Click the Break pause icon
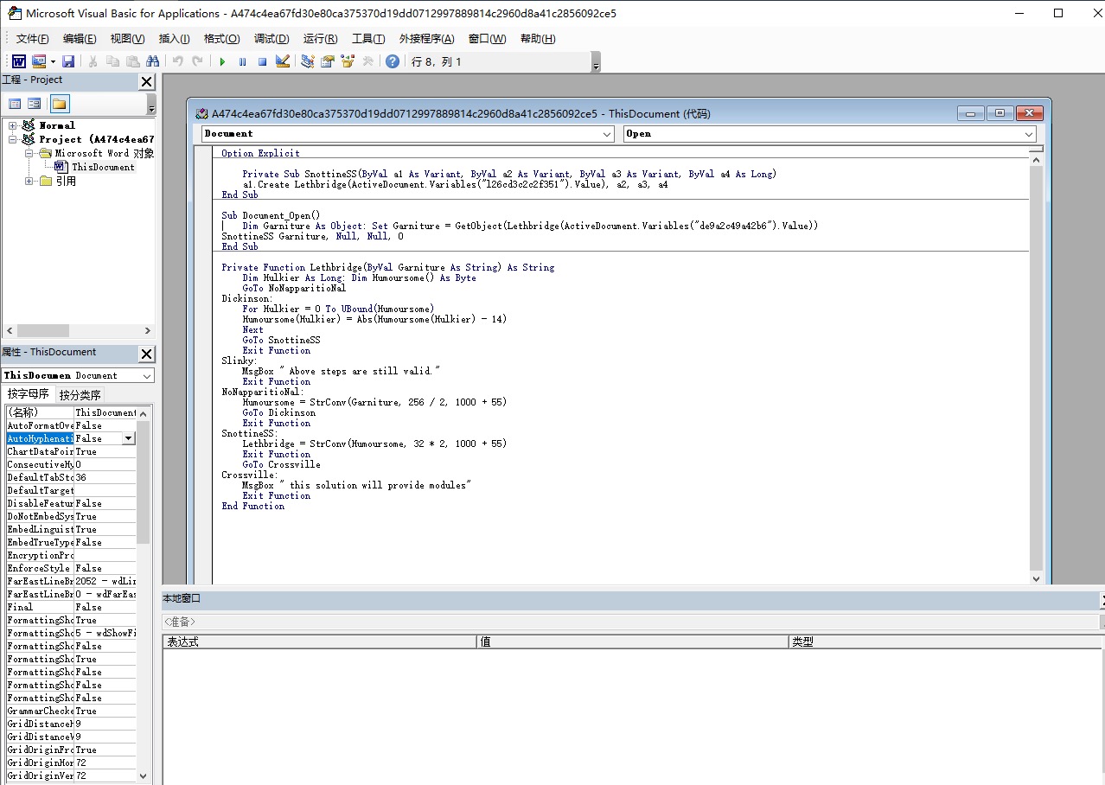 [x=242, y=61]
